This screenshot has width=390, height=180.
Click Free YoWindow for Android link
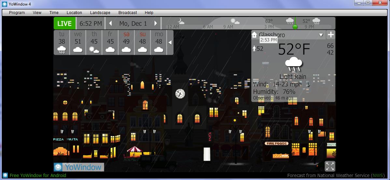click(x=38, y=175)
